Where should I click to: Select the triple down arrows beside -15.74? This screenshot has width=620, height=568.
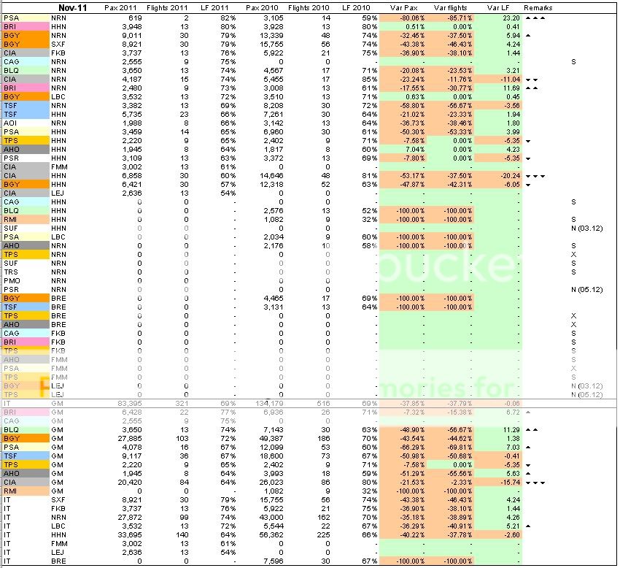pos(535,483)
